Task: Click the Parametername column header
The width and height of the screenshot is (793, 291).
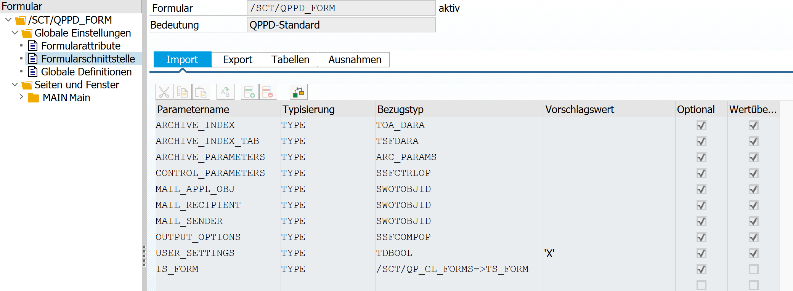Action: (218, 110)
